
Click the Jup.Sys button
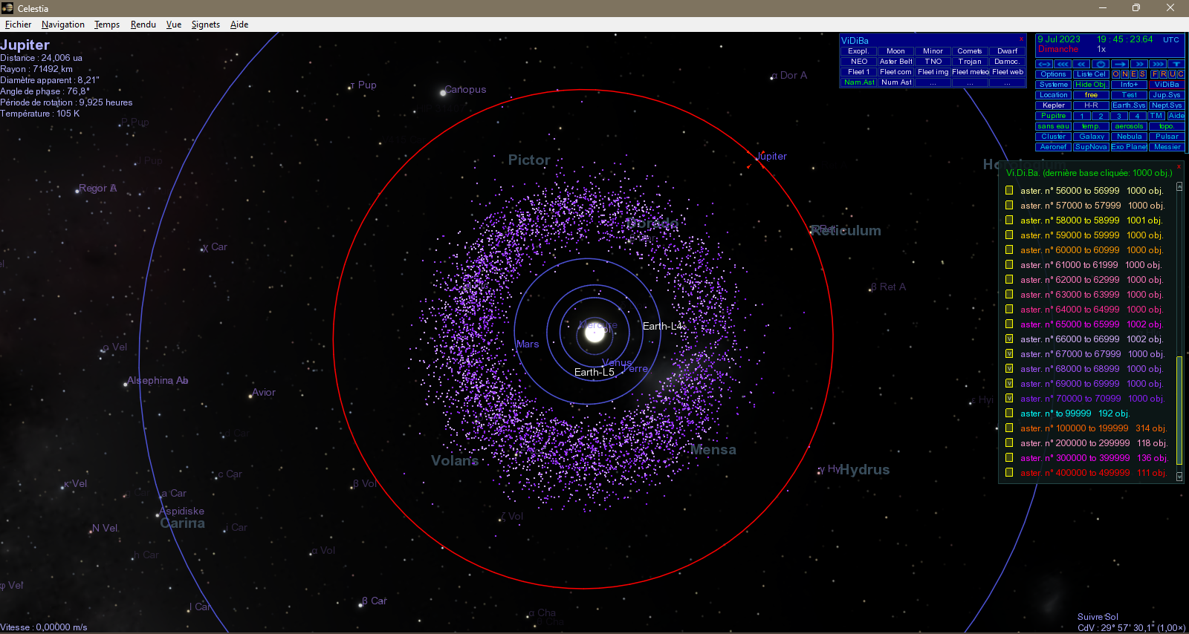point(1167,95)
